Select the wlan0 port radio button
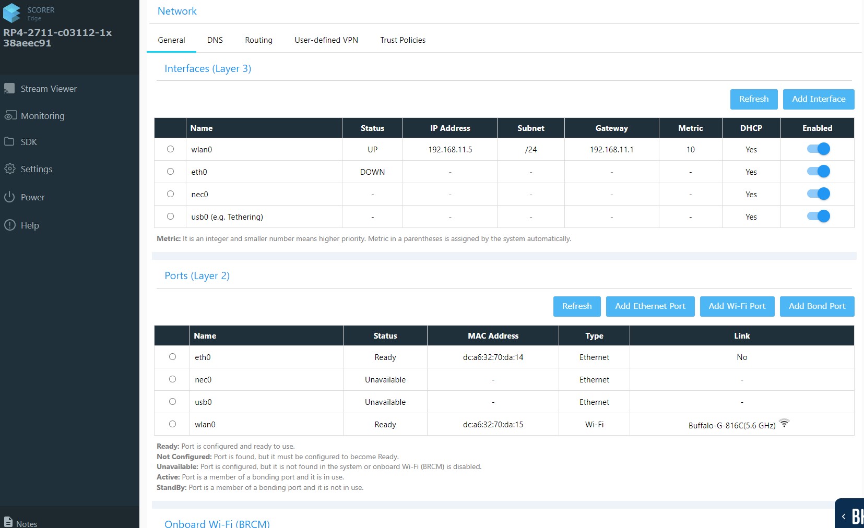This screenshot has width=864, height=528. (172, 424)
